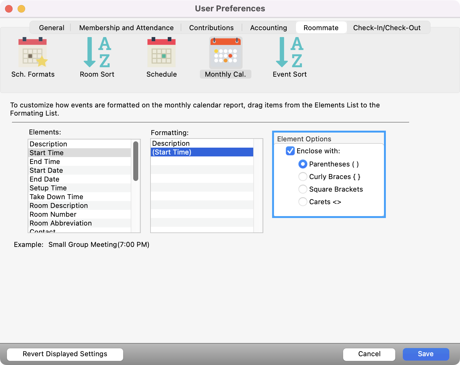The image size is (460, 365).
Task: Select the Room Sort icon
Action: click(x=97, y=52)
